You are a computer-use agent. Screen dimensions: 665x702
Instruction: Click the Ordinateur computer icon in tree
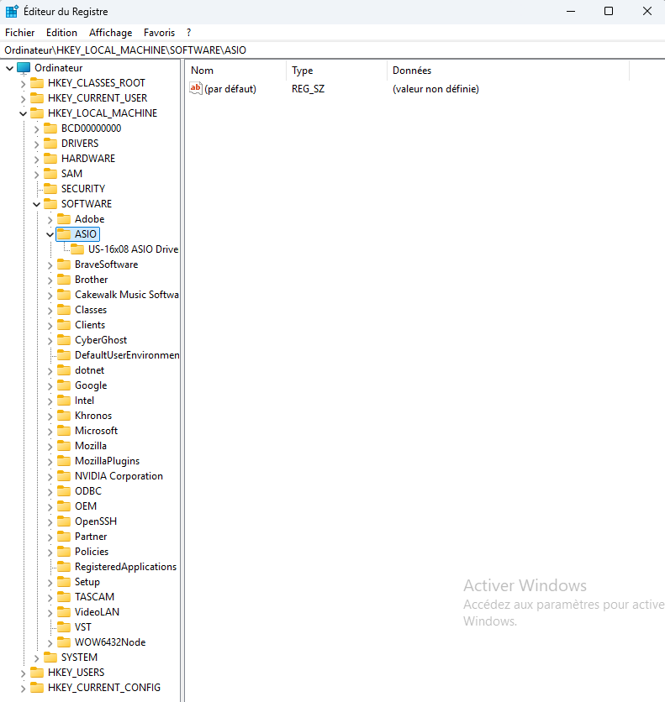(x=24, y=68)
